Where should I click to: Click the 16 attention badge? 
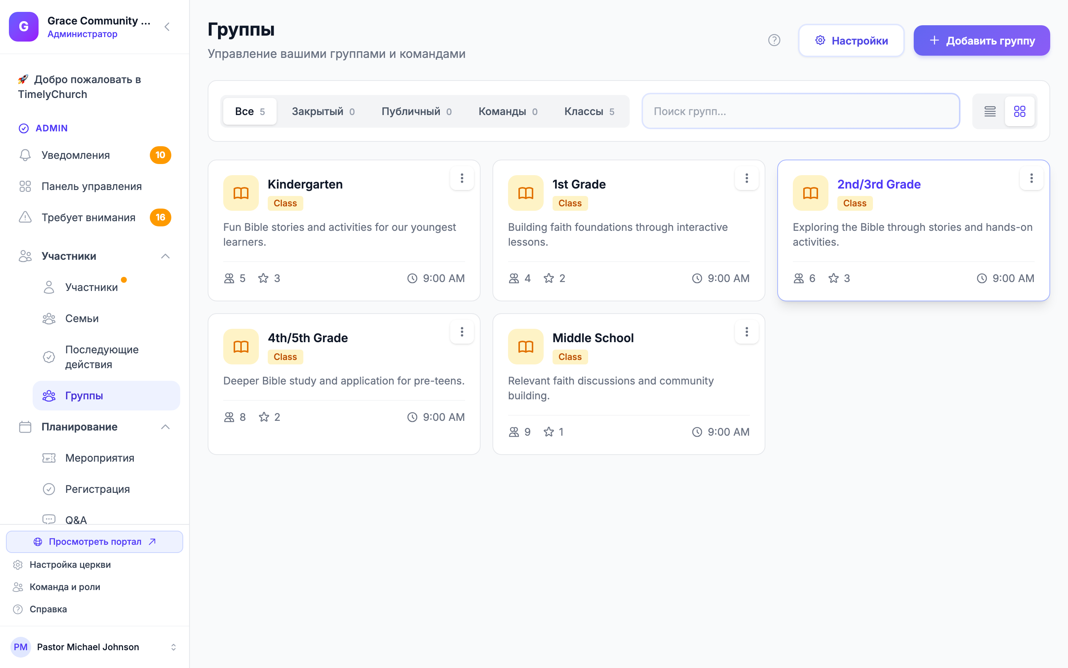pos(161,217)
